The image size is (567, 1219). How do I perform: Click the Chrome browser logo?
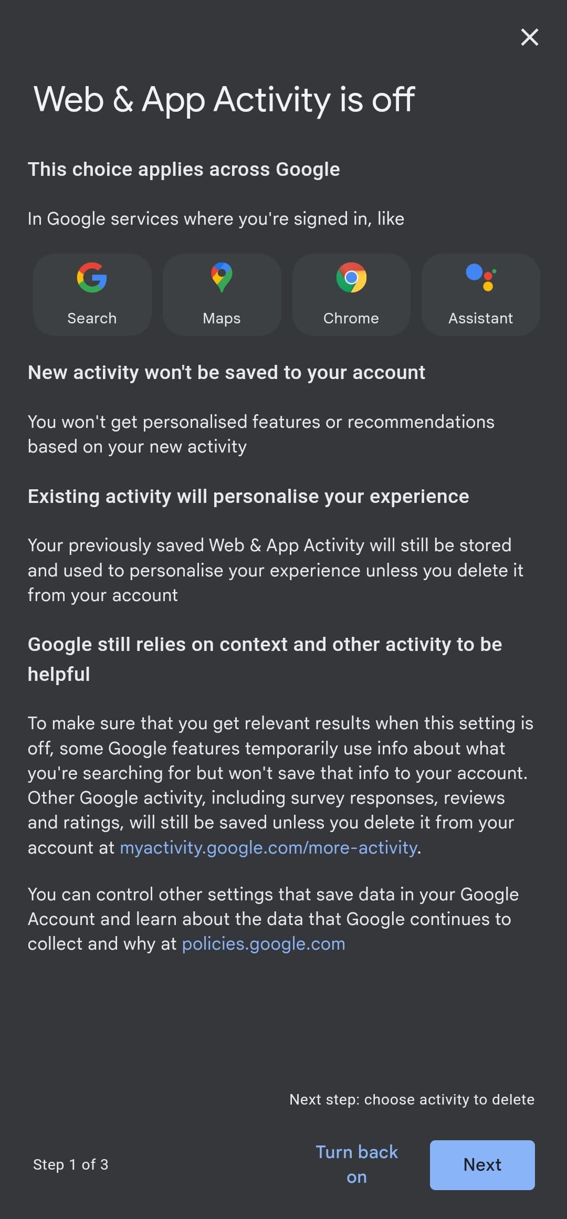click(x=351, y=277)
